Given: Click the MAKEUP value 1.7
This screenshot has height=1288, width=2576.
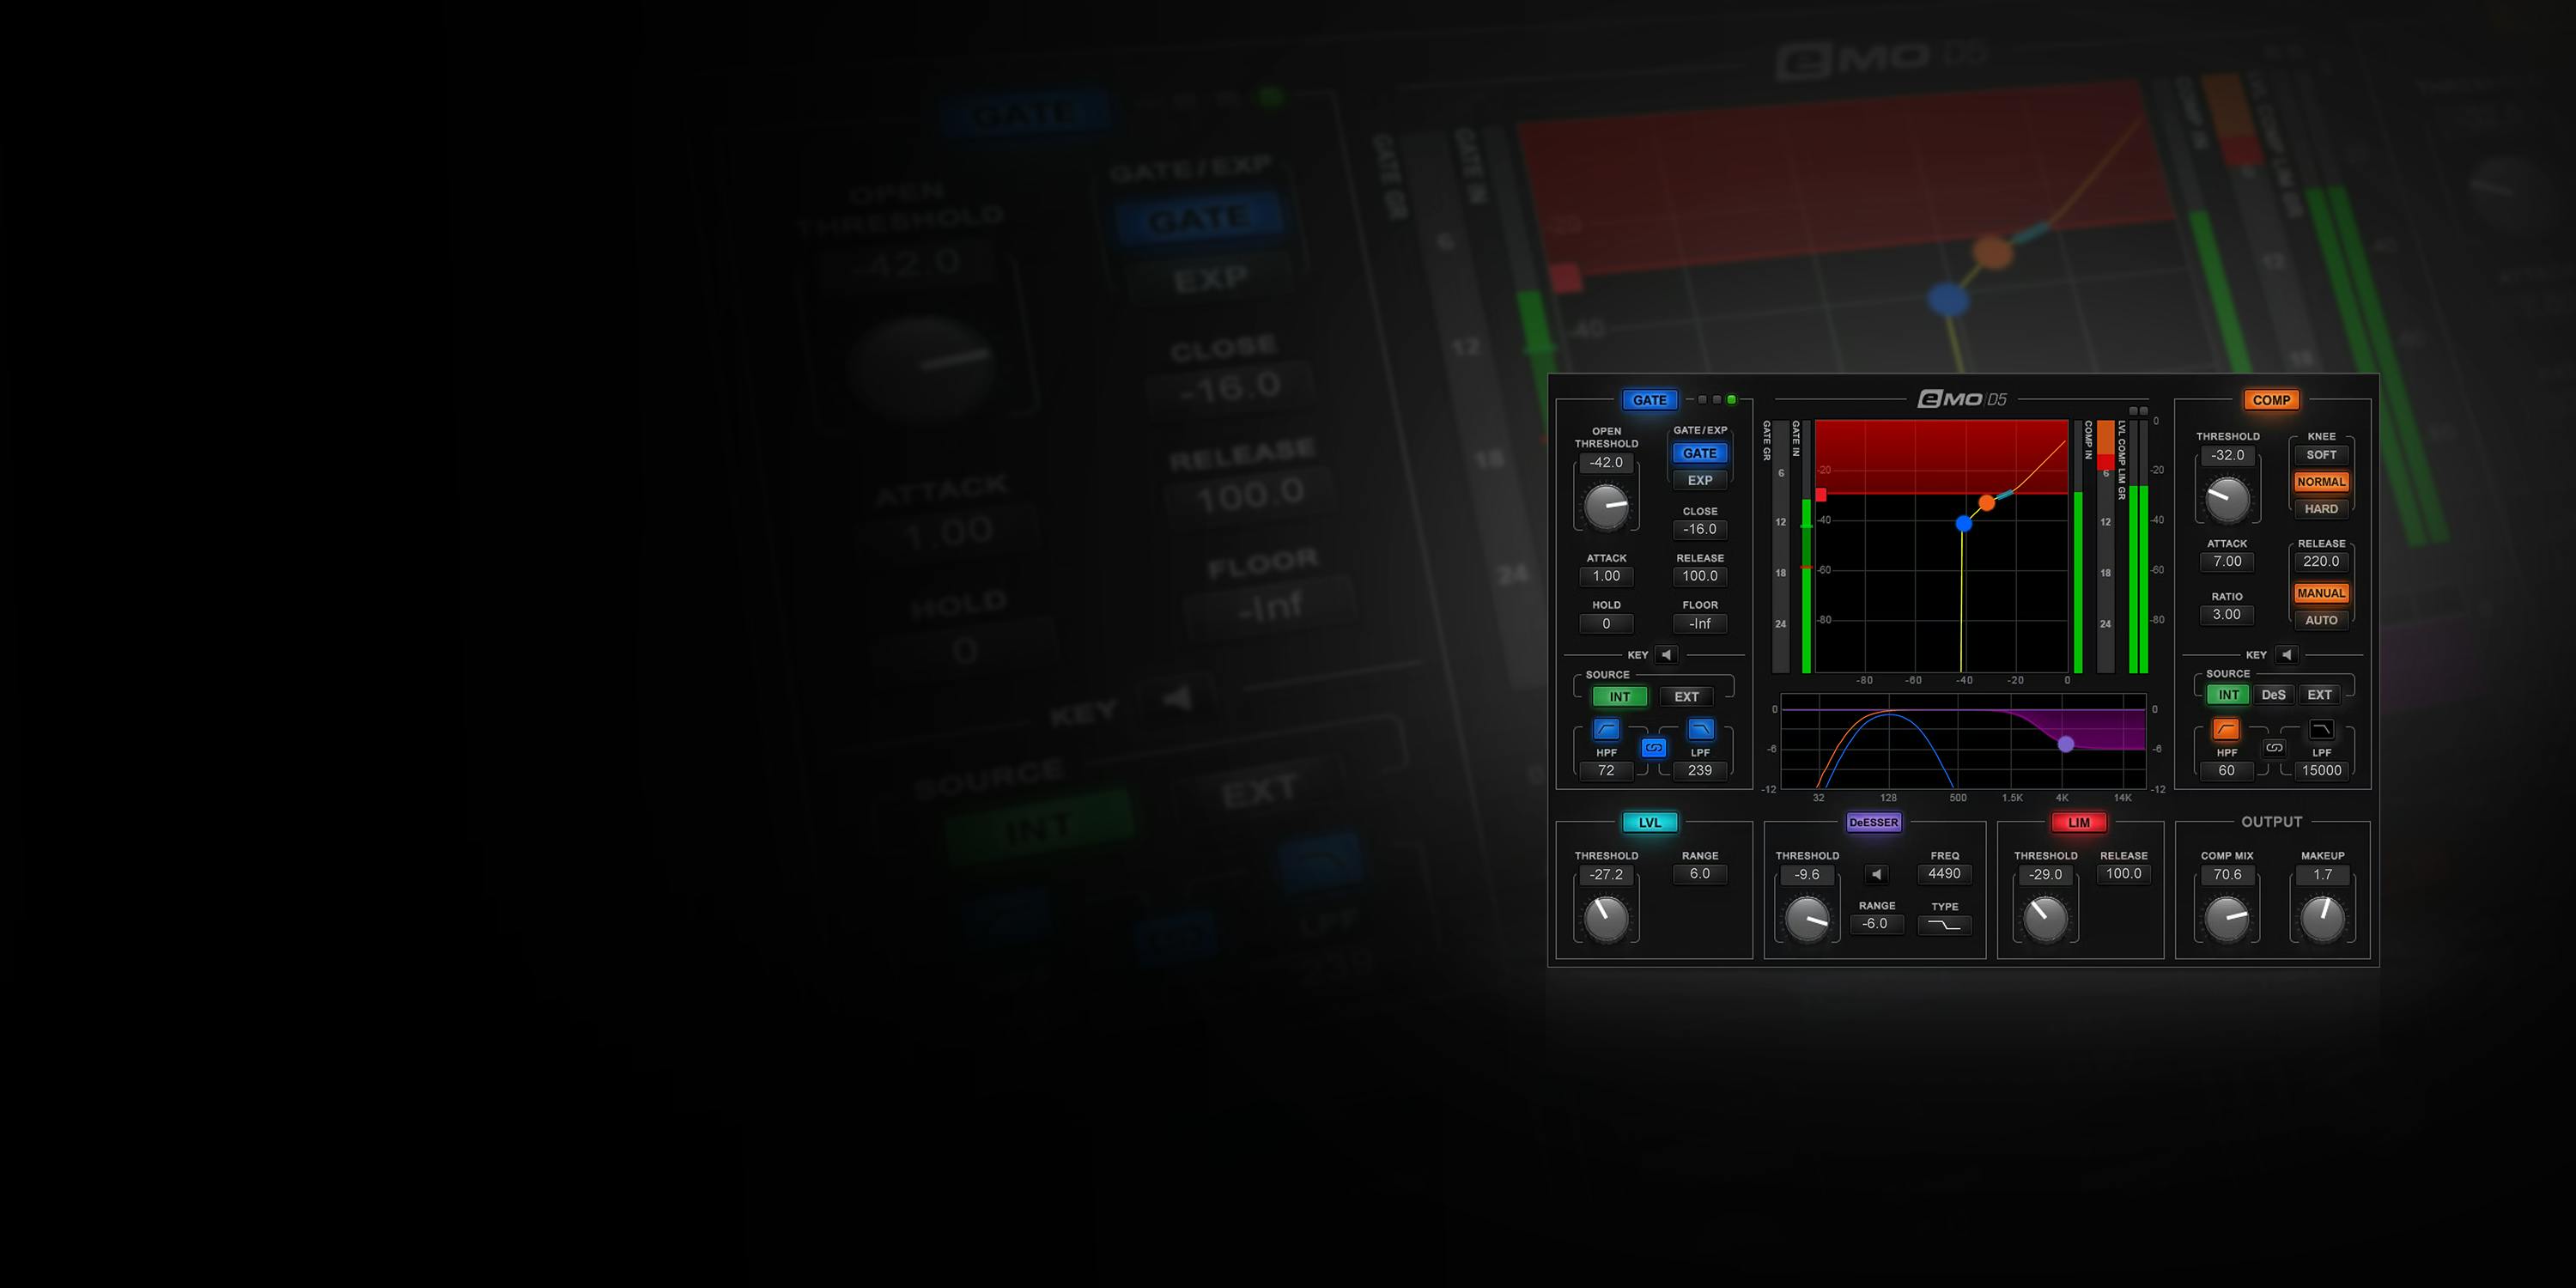Looking at the screenshot, I should pos(2322,875).
